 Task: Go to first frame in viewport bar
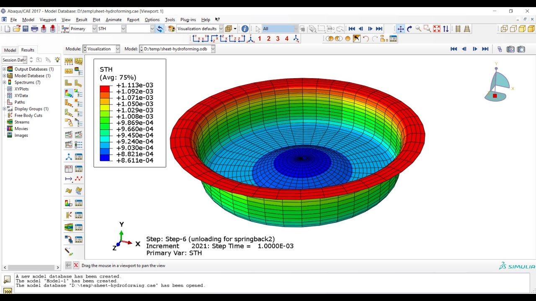454,49
